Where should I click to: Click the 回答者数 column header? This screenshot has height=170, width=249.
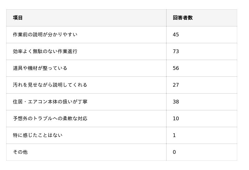pyautogui.click(x=183, y=18)
